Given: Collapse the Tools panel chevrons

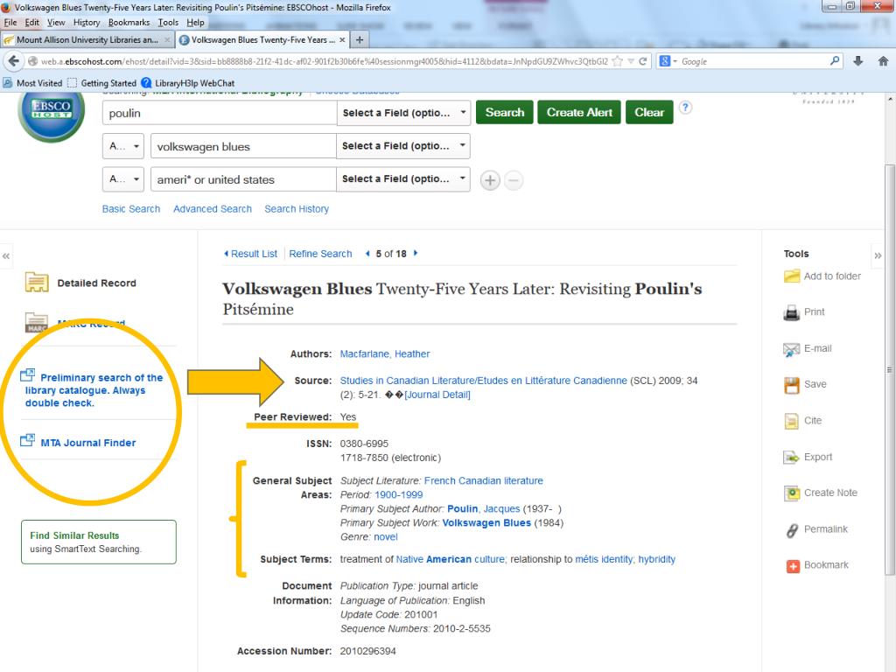Looking at the screenshot, I should [x=878, y=255].
